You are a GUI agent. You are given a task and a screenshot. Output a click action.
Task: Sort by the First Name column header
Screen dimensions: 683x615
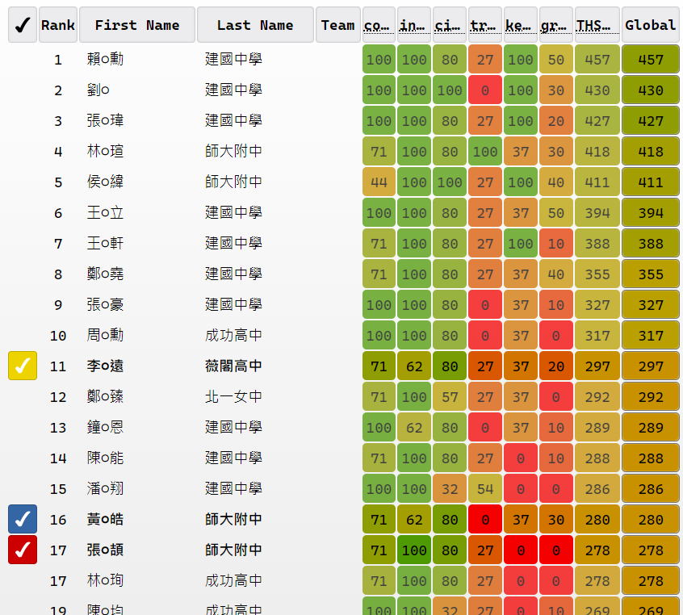click(137, 25)
